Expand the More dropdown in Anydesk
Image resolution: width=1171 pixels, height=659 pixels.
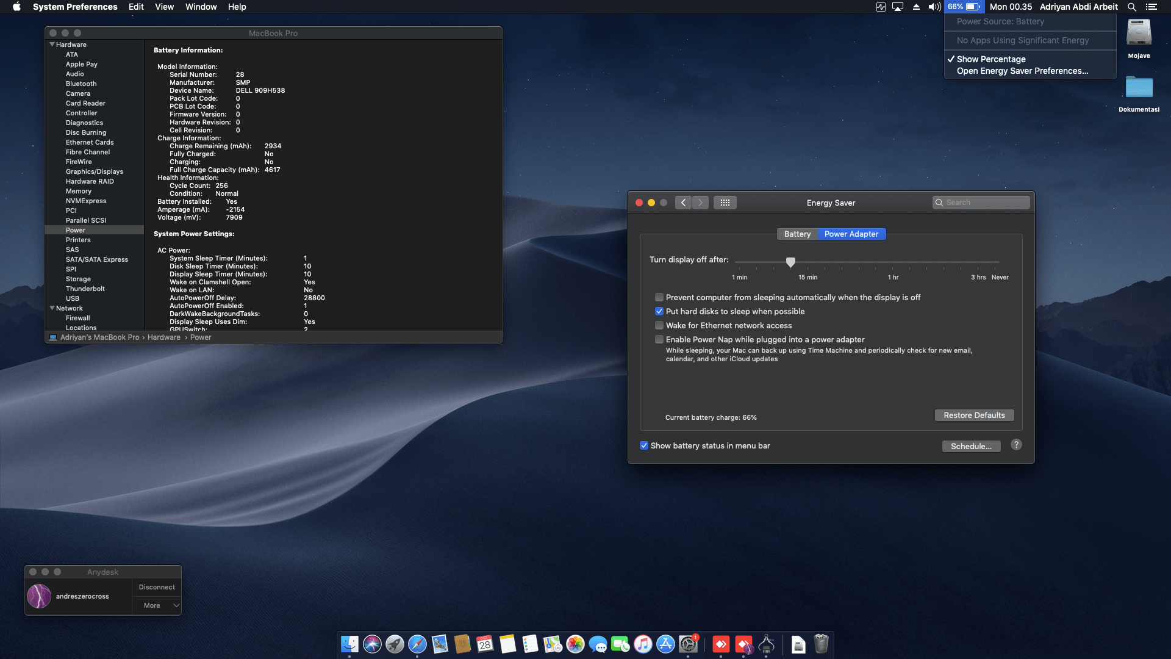click(157, 605)
